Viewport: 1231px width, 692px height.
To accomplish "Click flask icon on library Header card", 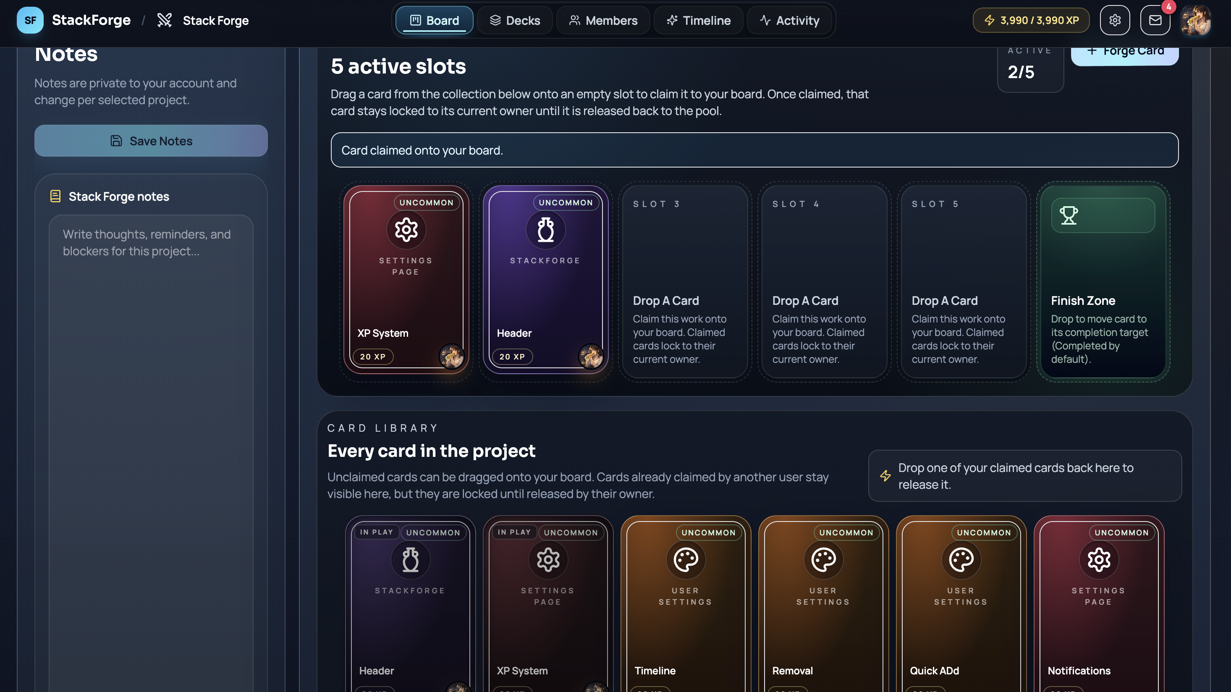I will pyautogui.click(x=410, y=560).
